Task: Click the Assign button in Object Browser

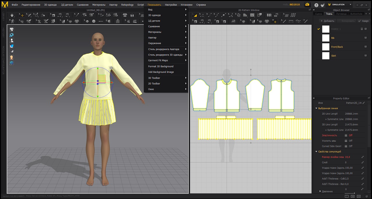Action: pyautogui.click(x=363, y=21)
